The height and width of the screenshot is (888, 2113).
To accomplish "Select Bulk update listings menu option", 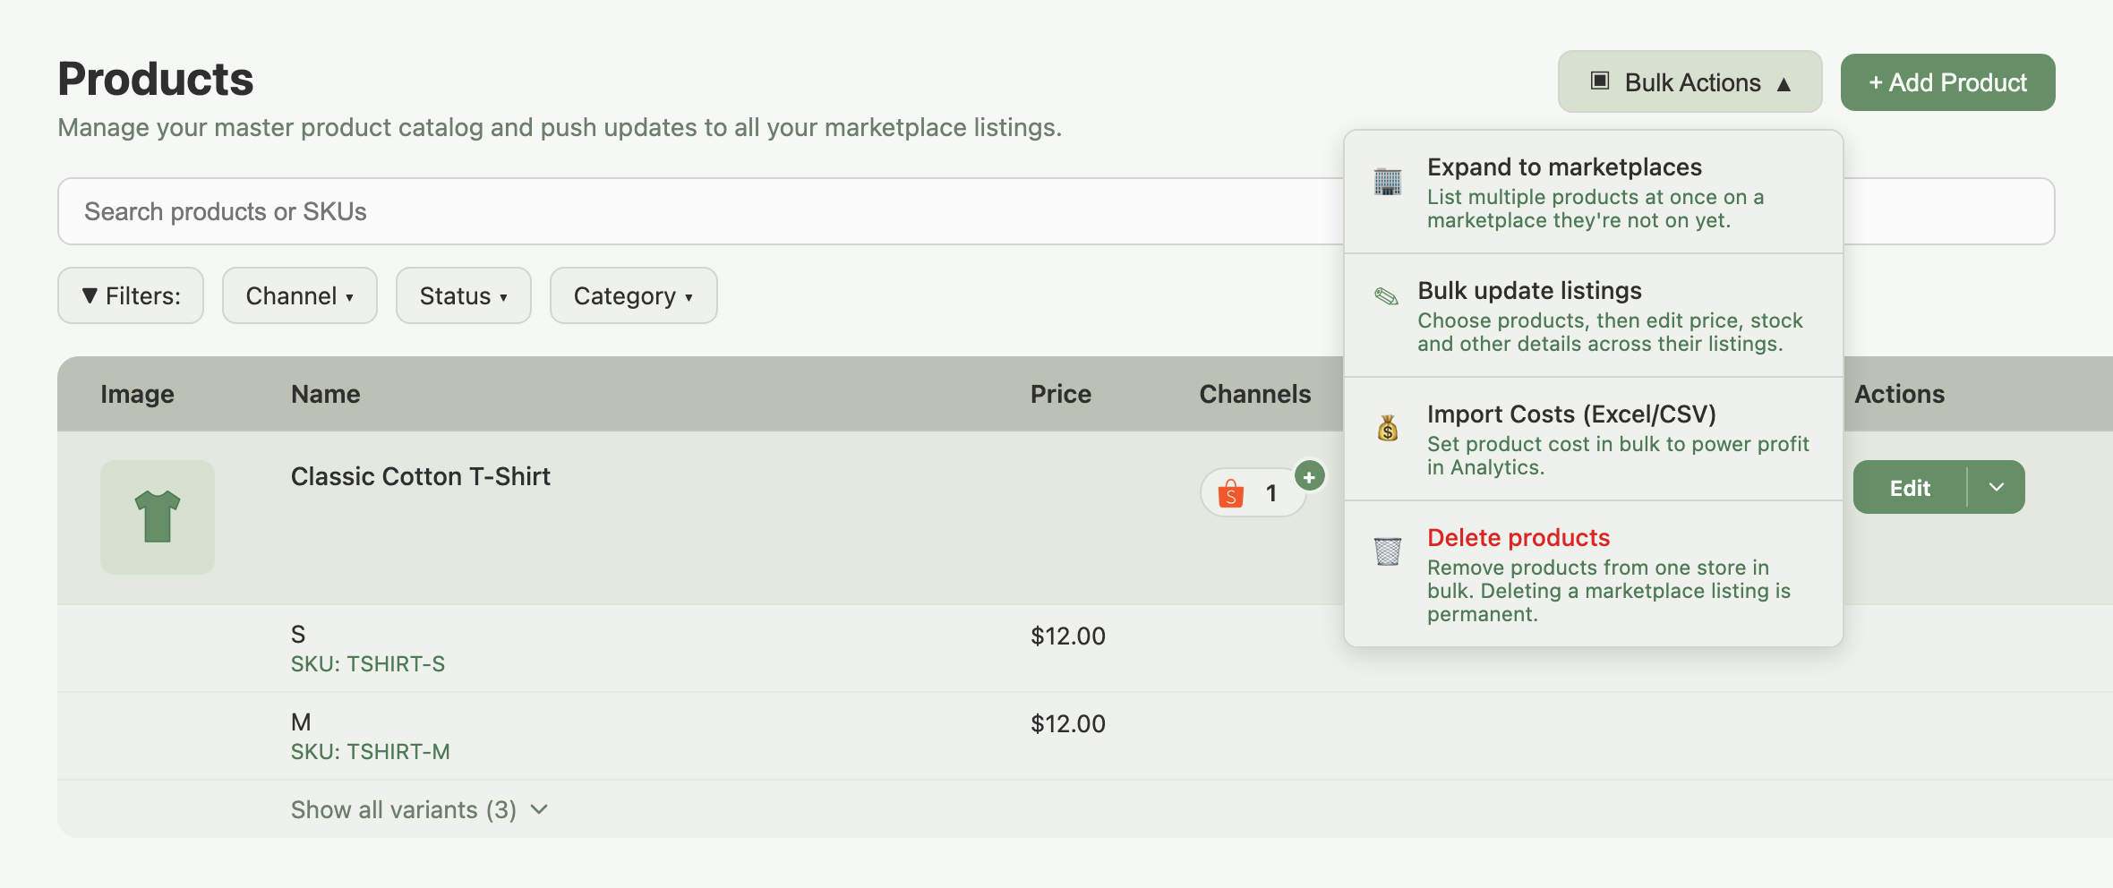I will coord(1594,316).
